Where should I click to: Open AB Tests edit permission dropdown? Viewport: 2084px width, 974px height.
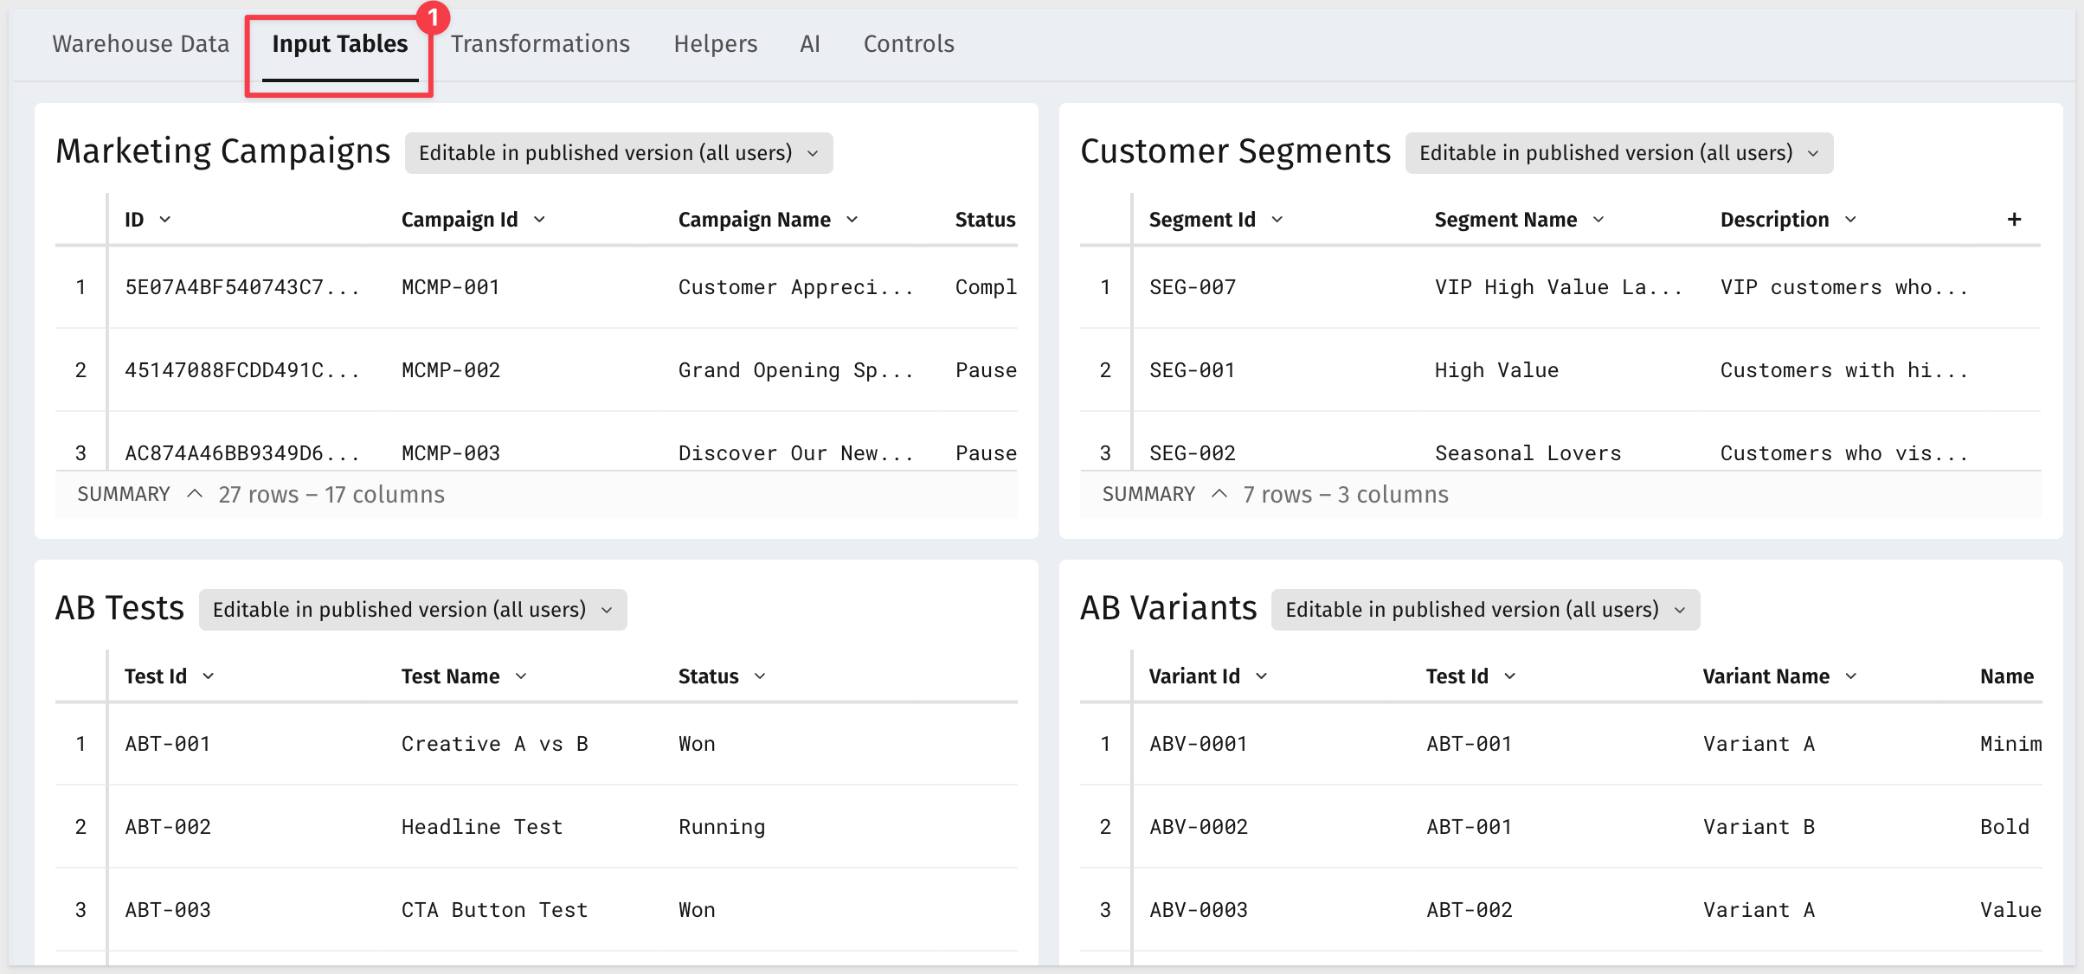413,610
